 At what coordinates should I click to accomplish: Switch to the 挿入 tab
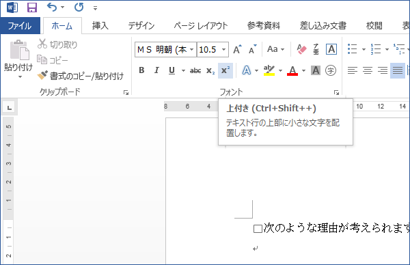(100, 25)
